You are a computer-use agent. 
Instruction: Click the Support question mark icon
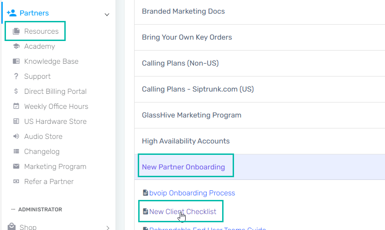pyautogui.click(x=16, y=76)
